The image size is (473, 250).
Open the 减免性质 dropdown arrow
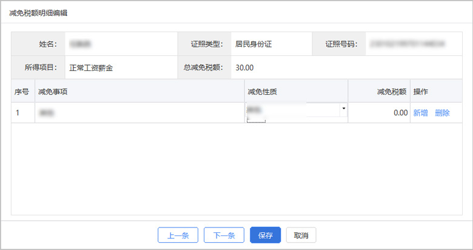344,109
